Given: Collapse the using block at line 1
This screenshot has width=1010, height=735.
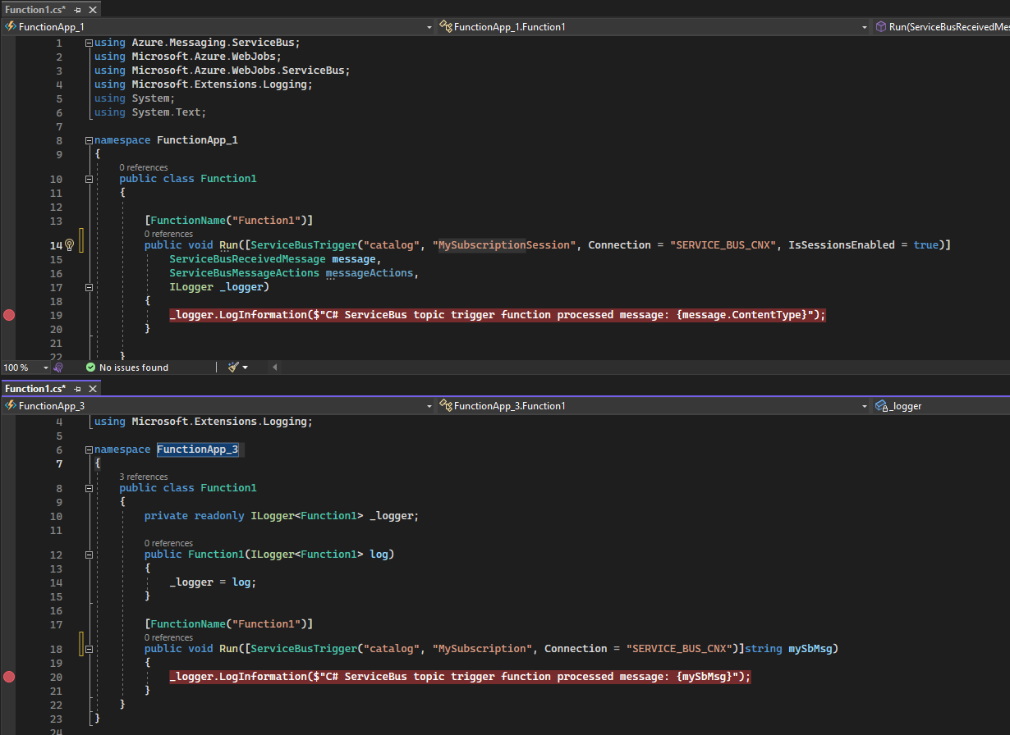Looking at the screenshot, I should (x=89, y=43).
